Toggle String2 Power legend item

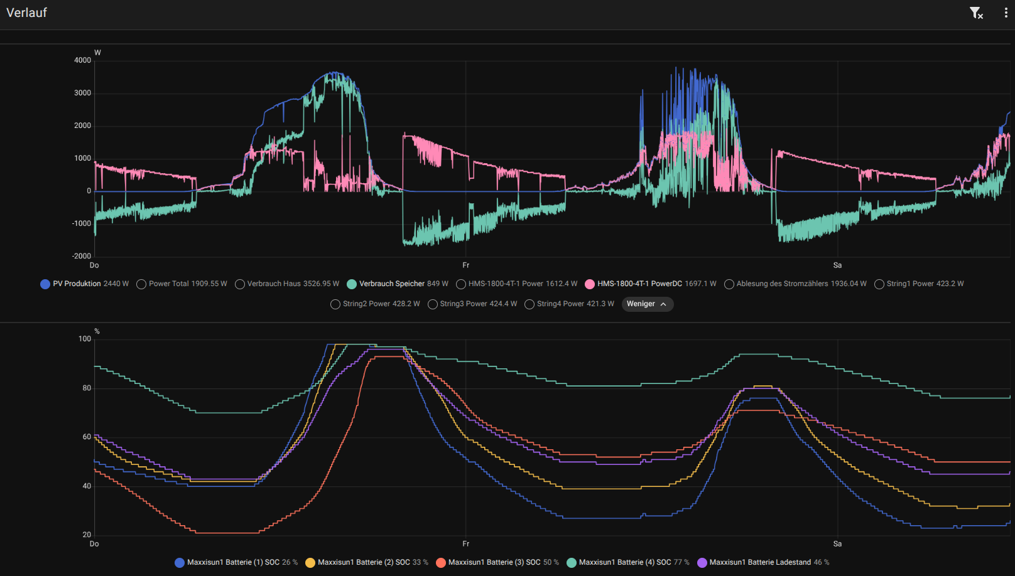coord(375,304)
